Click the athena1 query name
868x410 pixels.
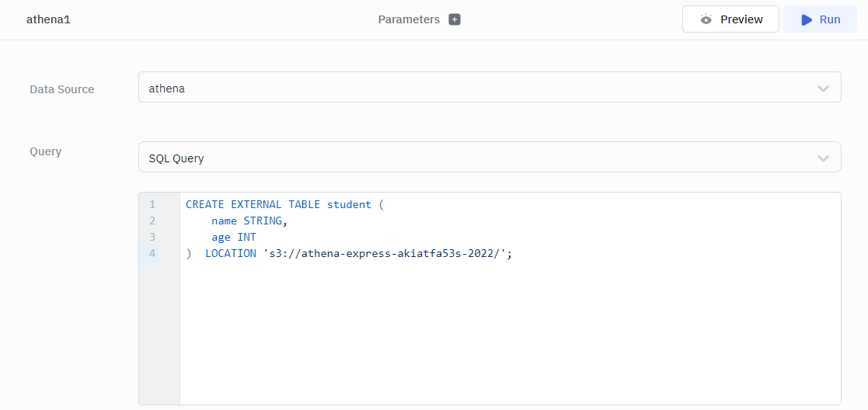tap(48, 19)
